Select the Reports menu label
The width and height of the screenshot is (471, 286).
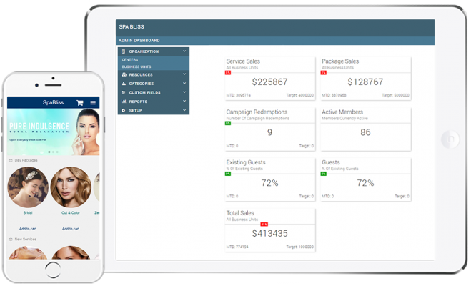coord(138,102)
